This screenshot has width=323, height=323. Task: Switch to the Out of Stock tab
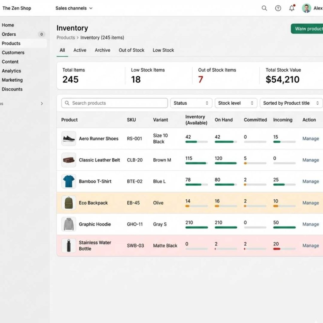coord(131,50)
